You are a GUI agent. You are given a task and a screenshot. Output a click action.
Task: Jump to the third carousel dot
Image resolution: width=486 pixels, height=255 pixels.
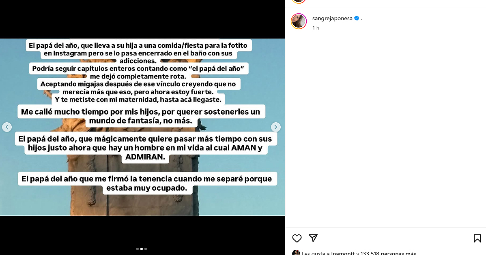[x=146, y=249]
